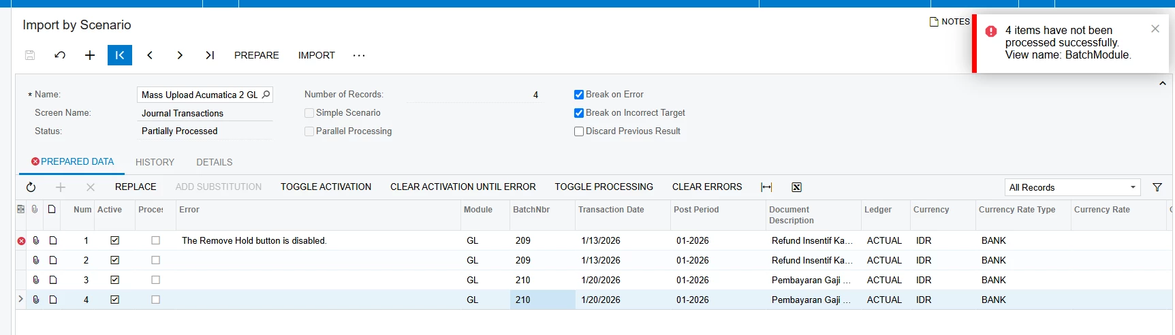Go to first record icon

(x=120, y=55)
